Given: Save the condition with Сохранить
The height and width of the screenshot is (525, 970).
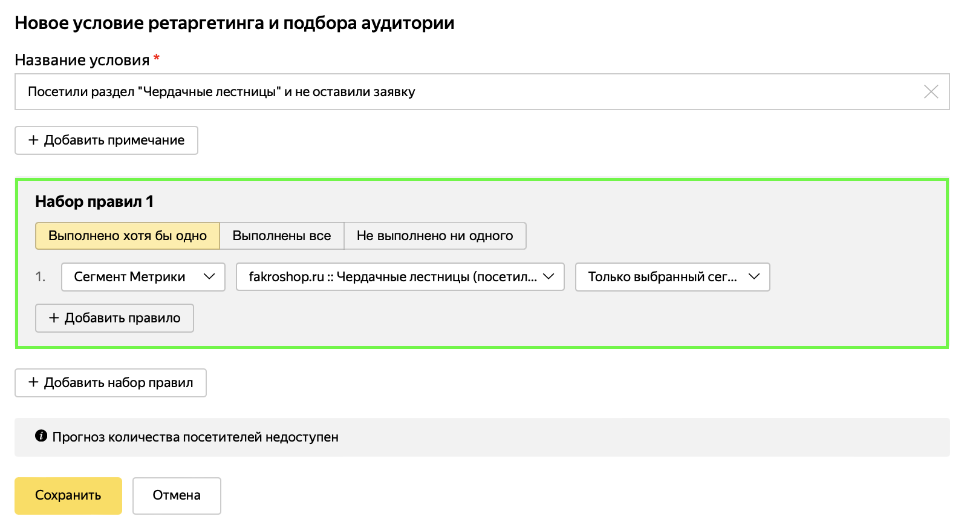Looking at the screenshot, I should [x=68, y=496].
